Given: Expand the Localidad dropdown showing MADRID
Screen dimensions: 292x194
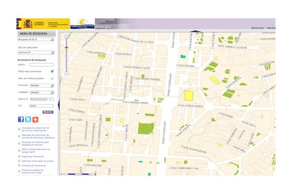Looking at the screenshot, I should tap(41, 93).
